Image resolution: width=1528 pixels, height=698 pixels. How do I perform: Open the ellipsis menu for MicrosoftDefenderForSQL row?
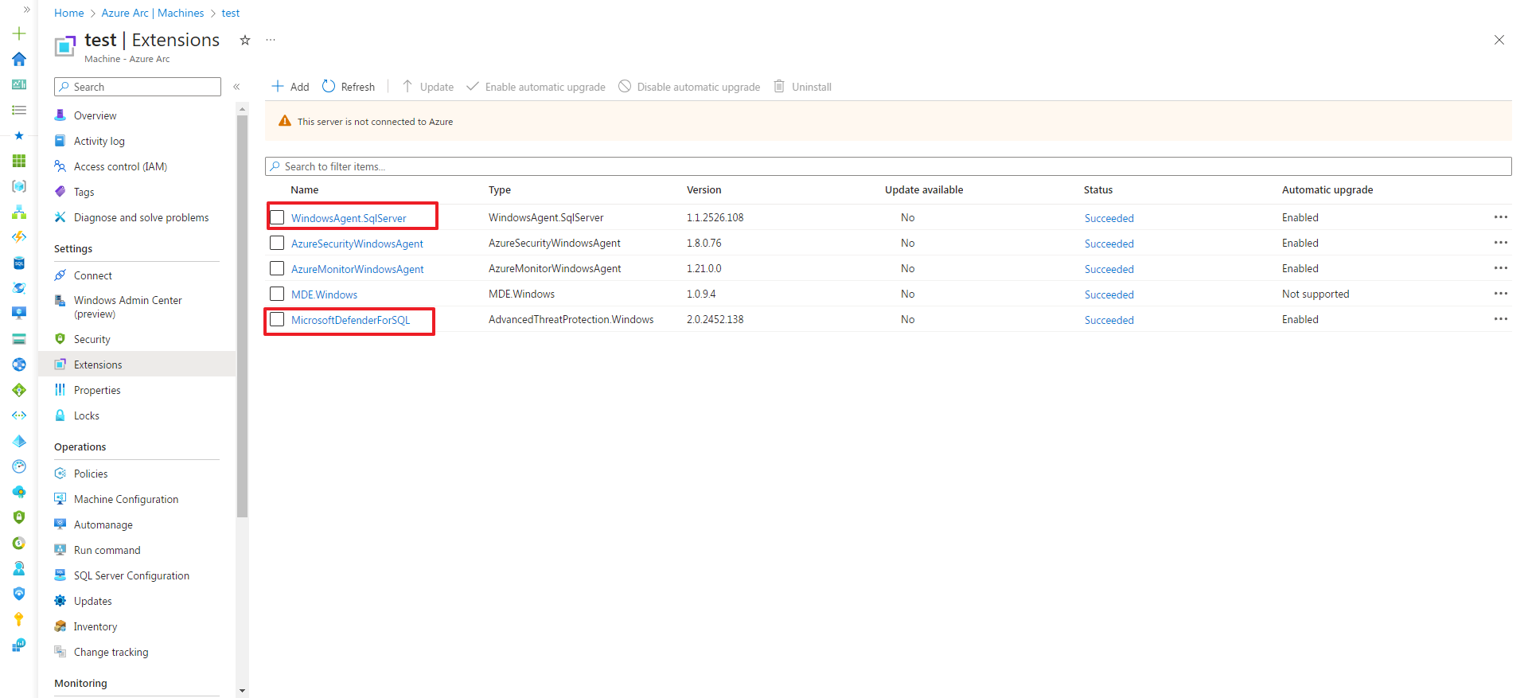coord(1501,319)
